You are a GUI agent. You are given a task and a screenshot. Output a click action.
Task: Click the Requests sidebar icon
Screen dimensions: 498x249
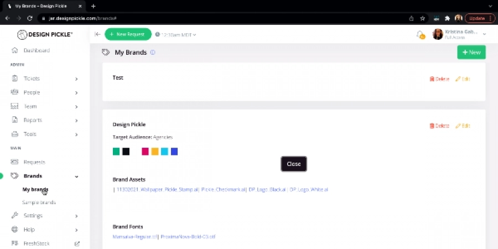(x=14, y=162)
